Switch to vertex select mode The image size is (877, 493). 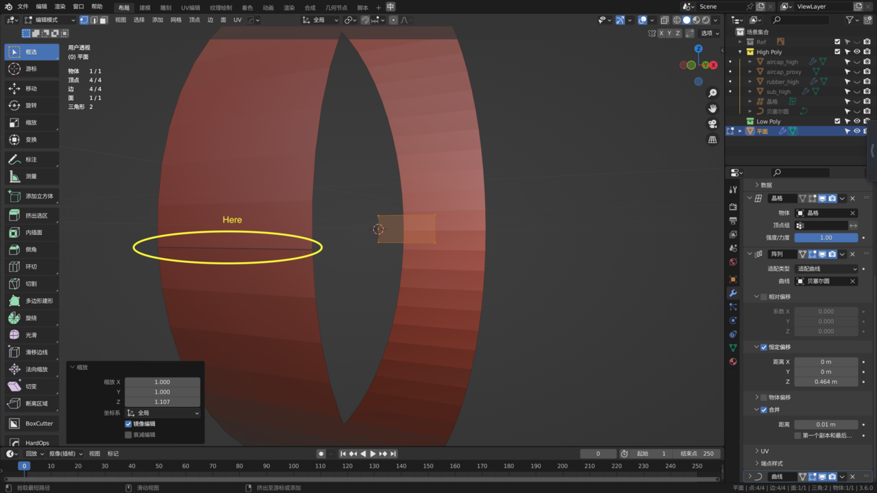(x=84, y=21)
